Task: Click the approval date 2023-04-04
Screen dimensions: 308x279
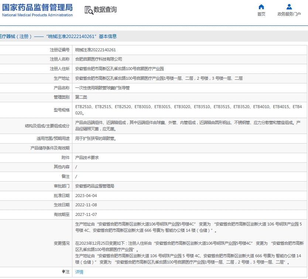Action: 86,196
